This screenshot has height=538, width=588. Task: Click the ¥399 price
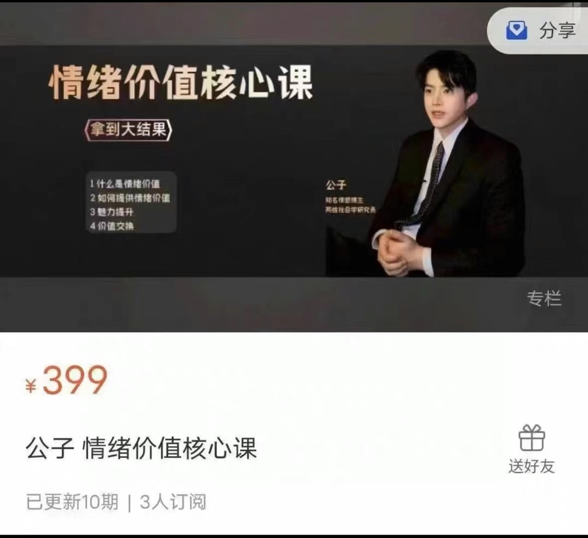66,381
